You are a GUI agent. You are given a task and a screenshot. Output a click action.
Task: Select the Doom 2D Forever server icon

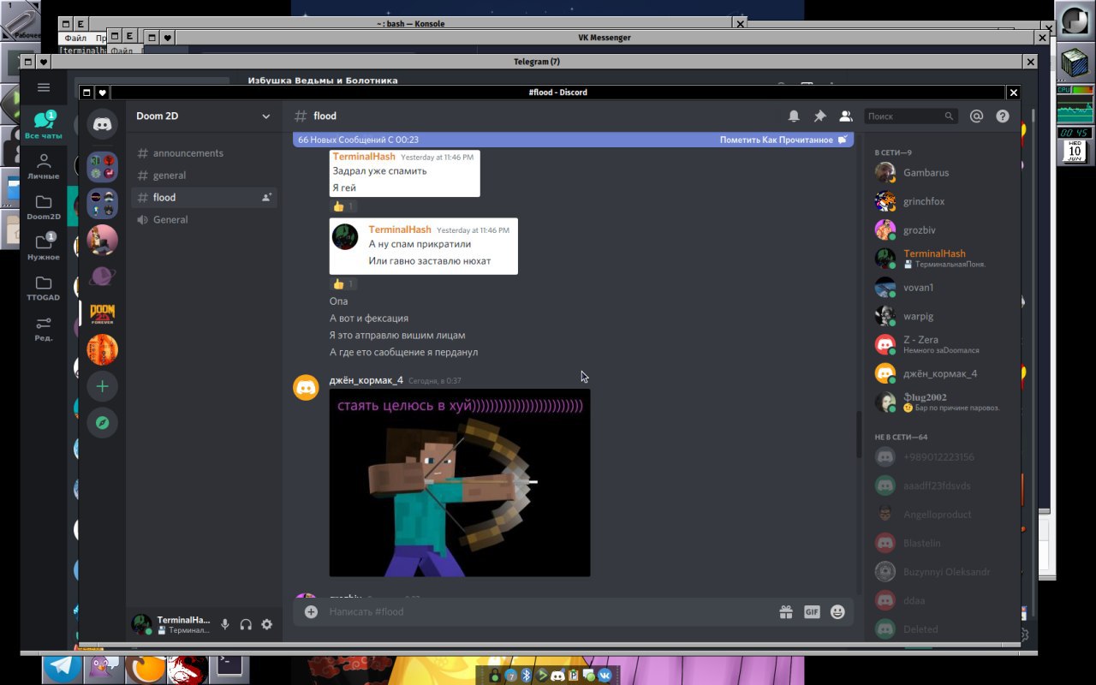pyautogui.click(x=102, y=313)
